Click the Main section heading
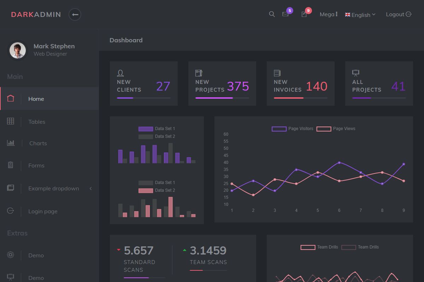The height and width of the screenshot is (282, 424). point(15,76)
